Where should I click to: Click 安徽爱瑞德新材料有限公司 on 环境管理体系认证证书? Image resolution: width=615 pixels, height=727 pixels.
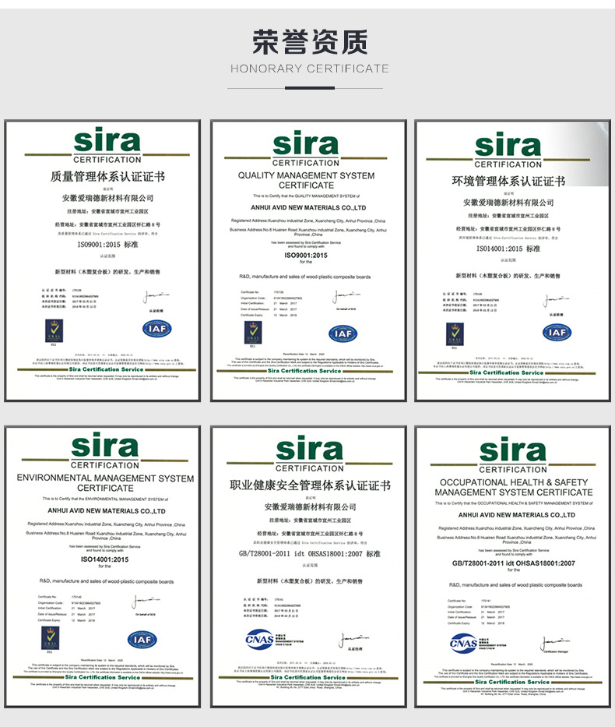click(508, 202)
